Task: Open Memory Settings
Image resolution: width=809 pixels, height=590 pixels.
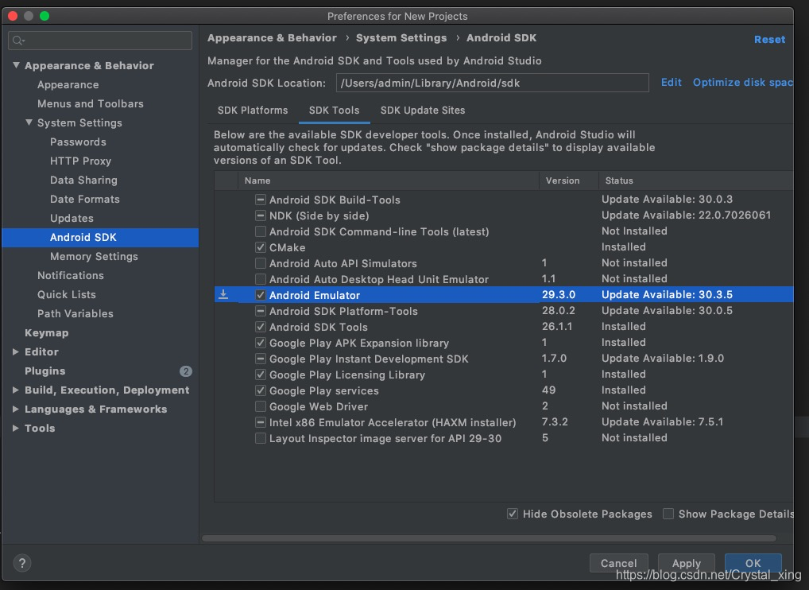Action: (94, 257)
